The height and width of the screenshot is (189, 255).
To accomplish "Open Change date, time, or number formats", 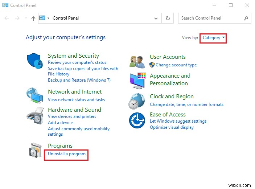I will point(186,104).
